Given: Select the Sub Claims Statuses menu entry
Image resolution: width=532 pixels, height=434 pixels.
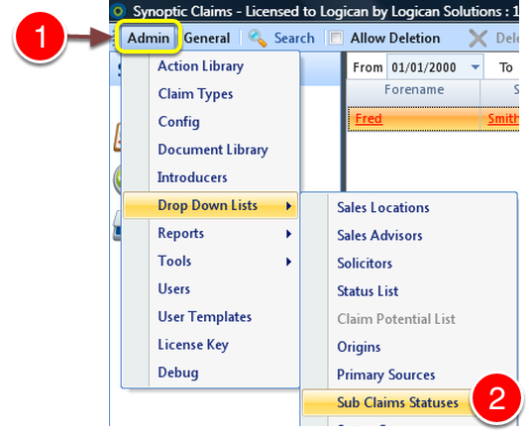Looking at the screenshot, I should pos(397,402).
